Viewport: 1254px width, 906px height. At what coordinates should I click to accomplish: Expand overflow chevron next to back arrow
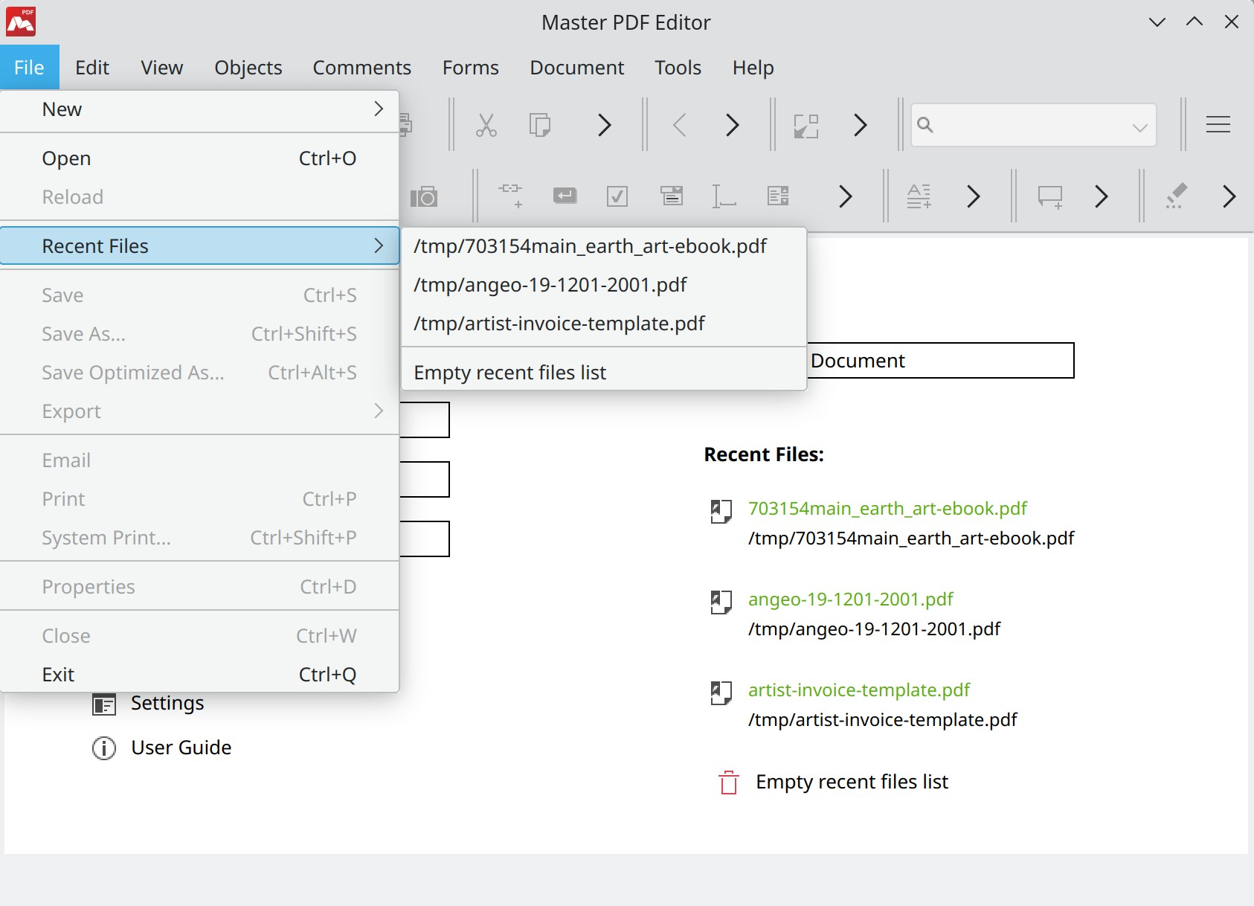733,125
